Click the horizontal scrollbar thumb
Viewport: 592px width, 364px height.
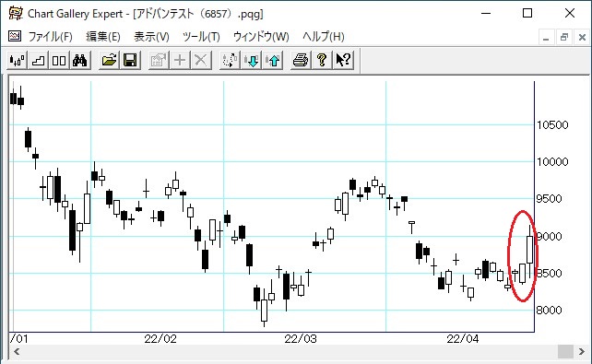(x=565, y=351)
